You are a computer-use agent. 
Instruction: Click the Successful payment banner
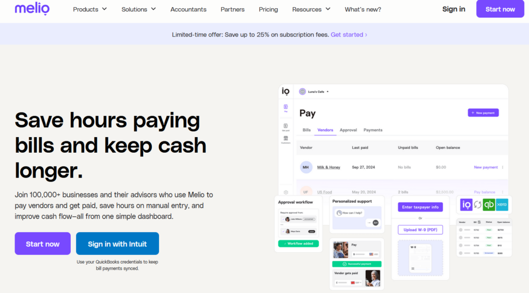pyautogui.click(x=357, y=264)
